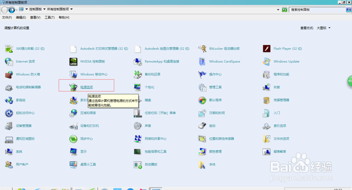Open the 程序和功能 icon
Image resolution: width=352 pixels, height=190 pixels.
[266, 75]
